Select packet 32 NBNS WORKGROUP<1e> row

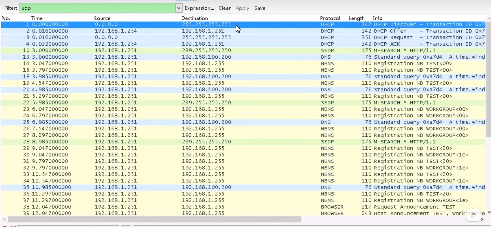coord(243,168)
